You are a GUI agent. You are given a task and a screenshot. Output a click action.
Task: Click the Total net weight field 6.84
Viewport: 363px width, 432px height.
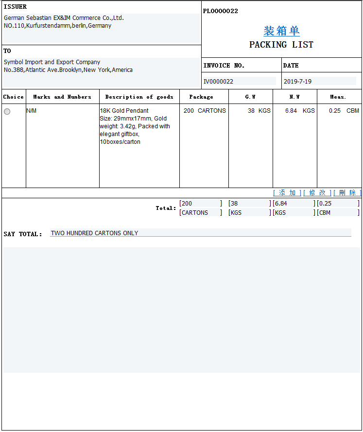[x=293, y=204]
